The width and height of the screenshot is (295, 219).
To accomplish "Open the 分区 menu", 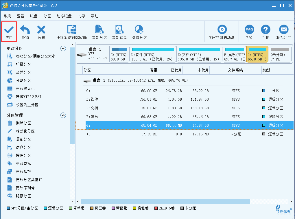I will (47, 16).
